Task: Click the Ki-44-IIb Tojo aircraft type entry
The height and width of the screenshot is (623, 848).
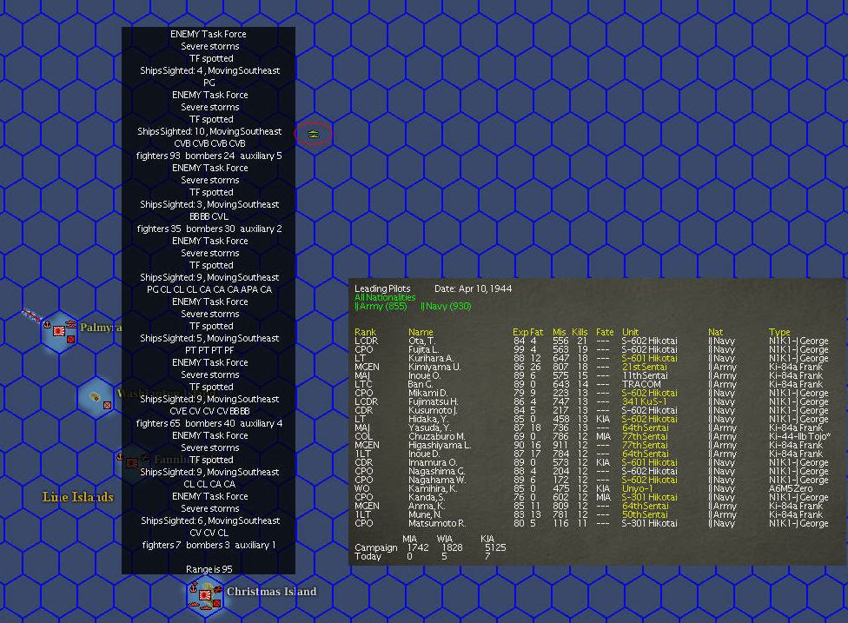Action: pyautogui.click(x=800, y=436)
